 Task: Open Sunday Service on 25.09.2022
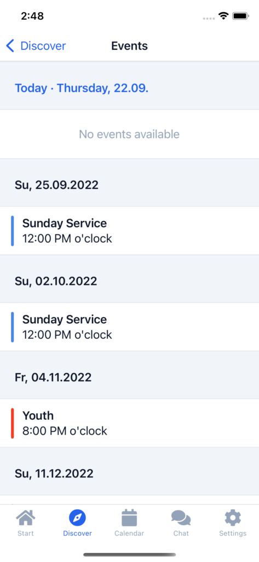coord(129,231)
